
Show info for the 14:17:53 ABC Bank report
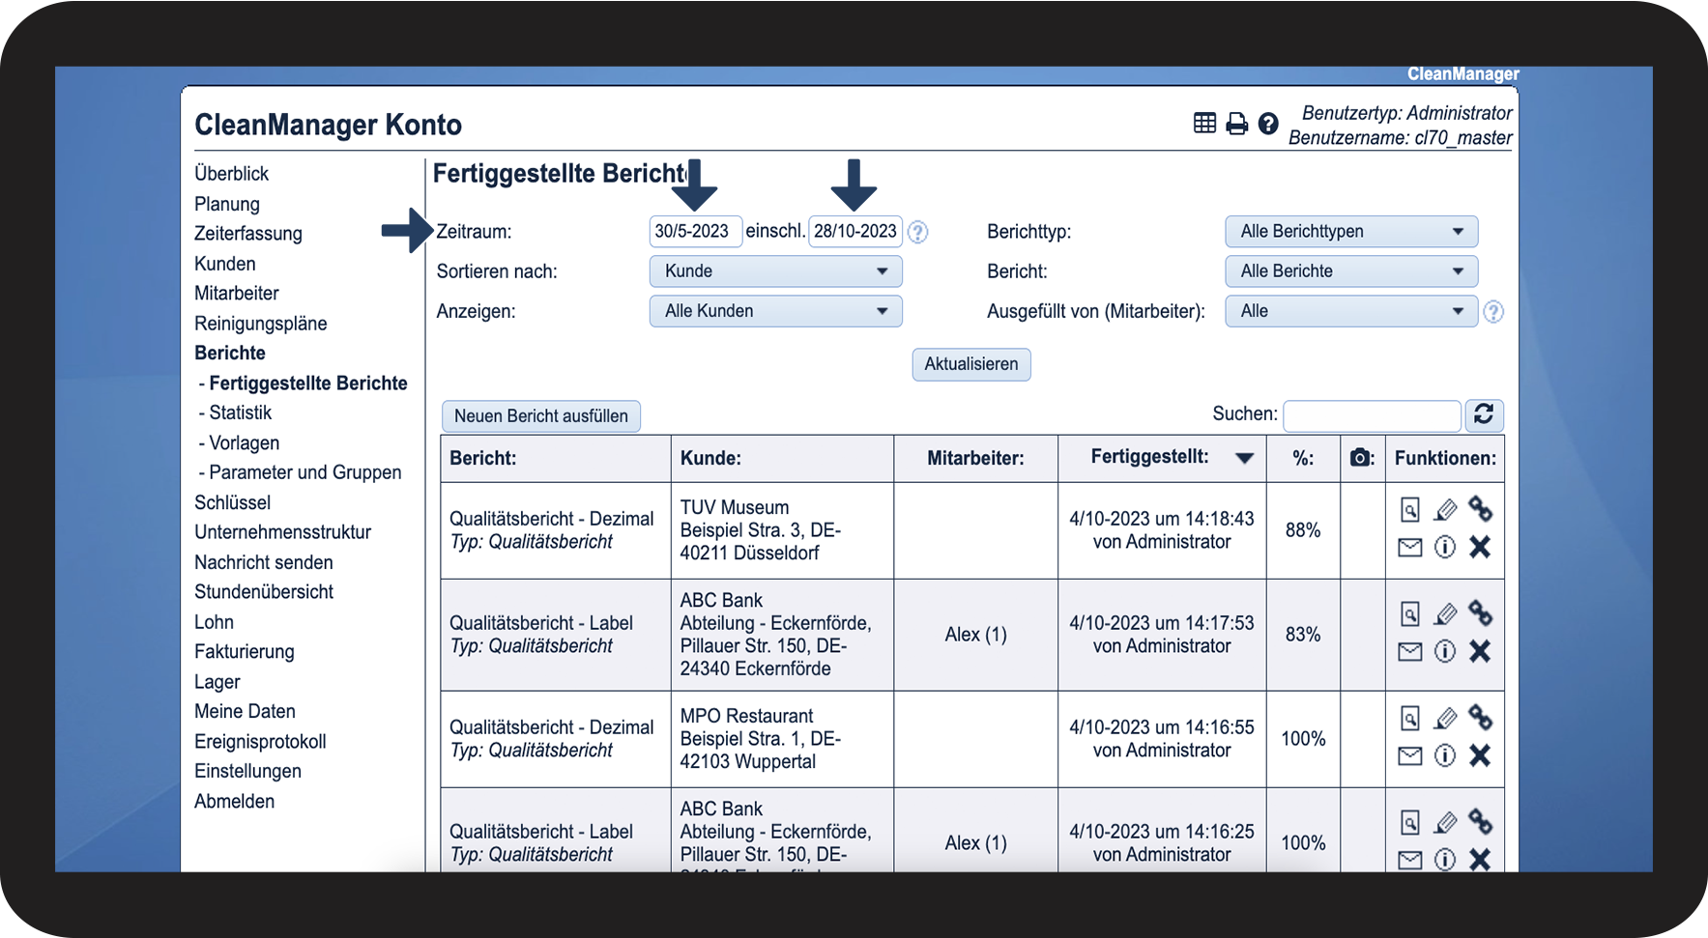1445,652
